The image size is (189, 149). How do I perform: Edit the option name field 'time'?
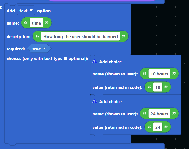coord(36,23)
